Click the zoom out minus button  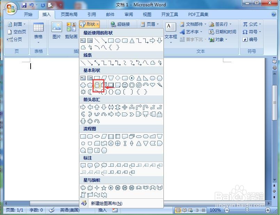[x=227, y=210]
